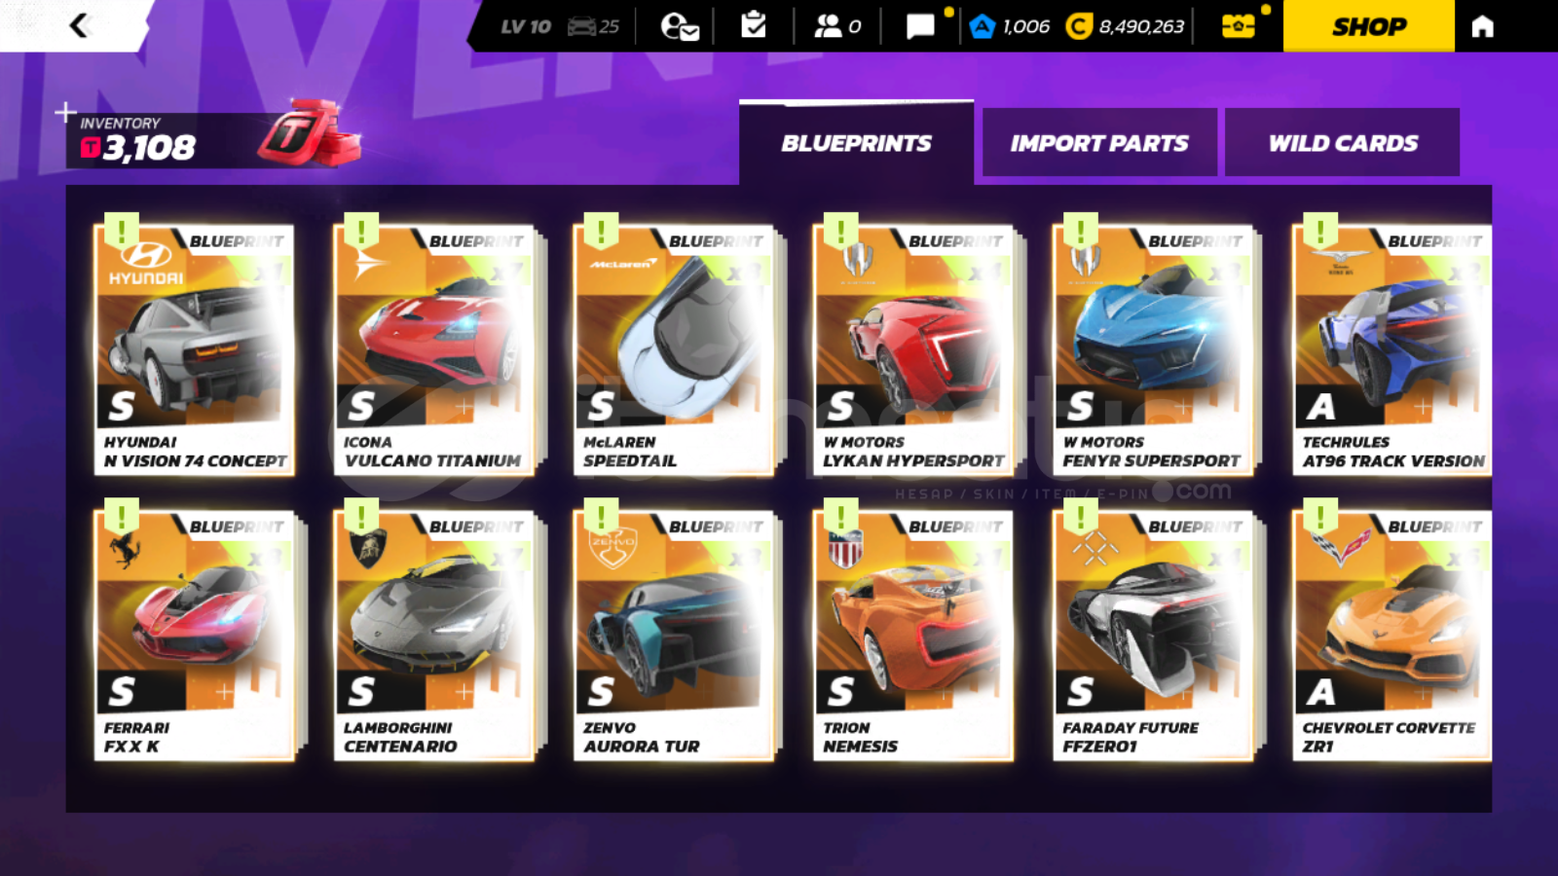Go back with the arrow icon
The image size is (1558, 876).
[x=79, y=25]
